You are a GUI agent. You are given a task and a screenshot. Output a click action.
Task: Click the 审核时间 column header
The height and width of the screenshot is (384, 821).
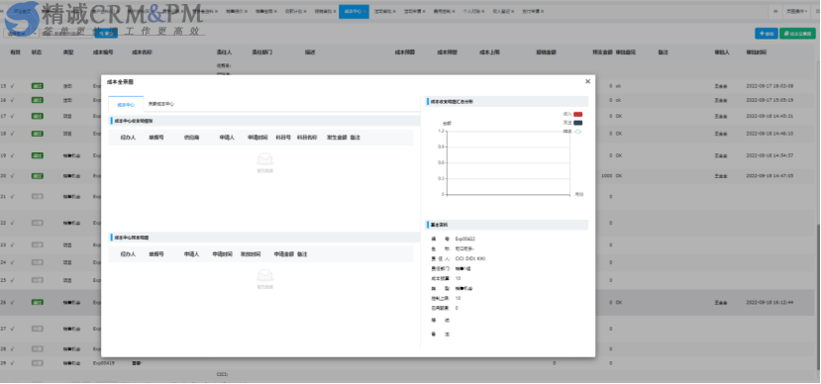[x=756, y=52]
